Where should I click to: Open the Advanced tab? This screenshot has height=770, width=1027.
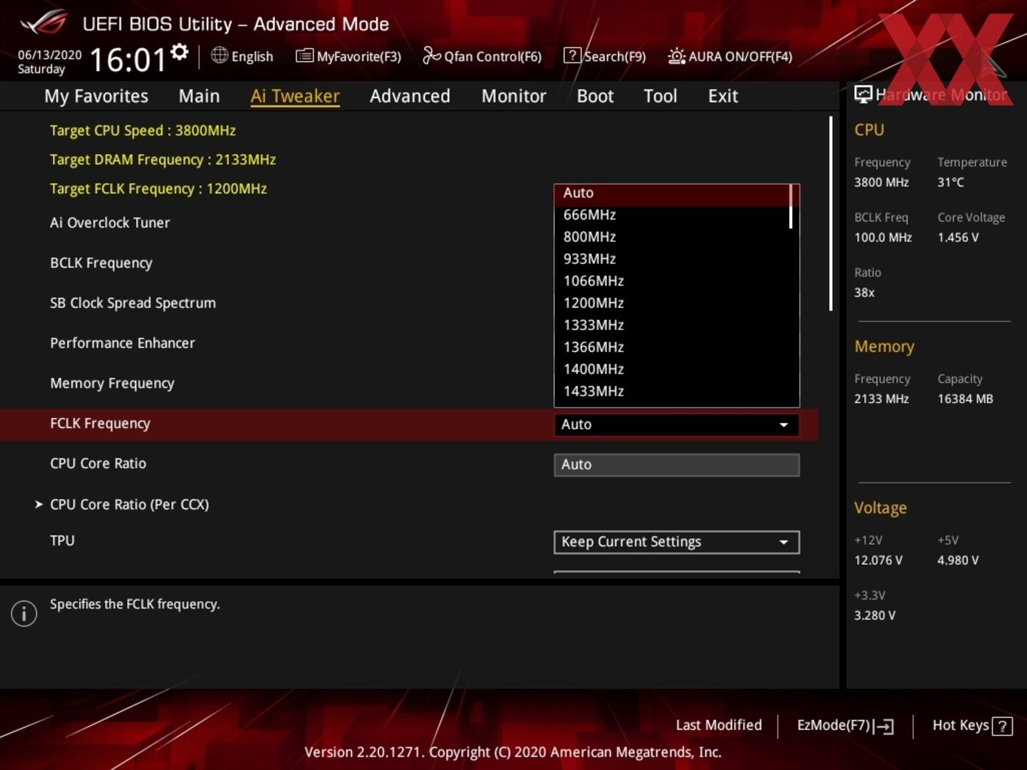(x=410, y=96)
